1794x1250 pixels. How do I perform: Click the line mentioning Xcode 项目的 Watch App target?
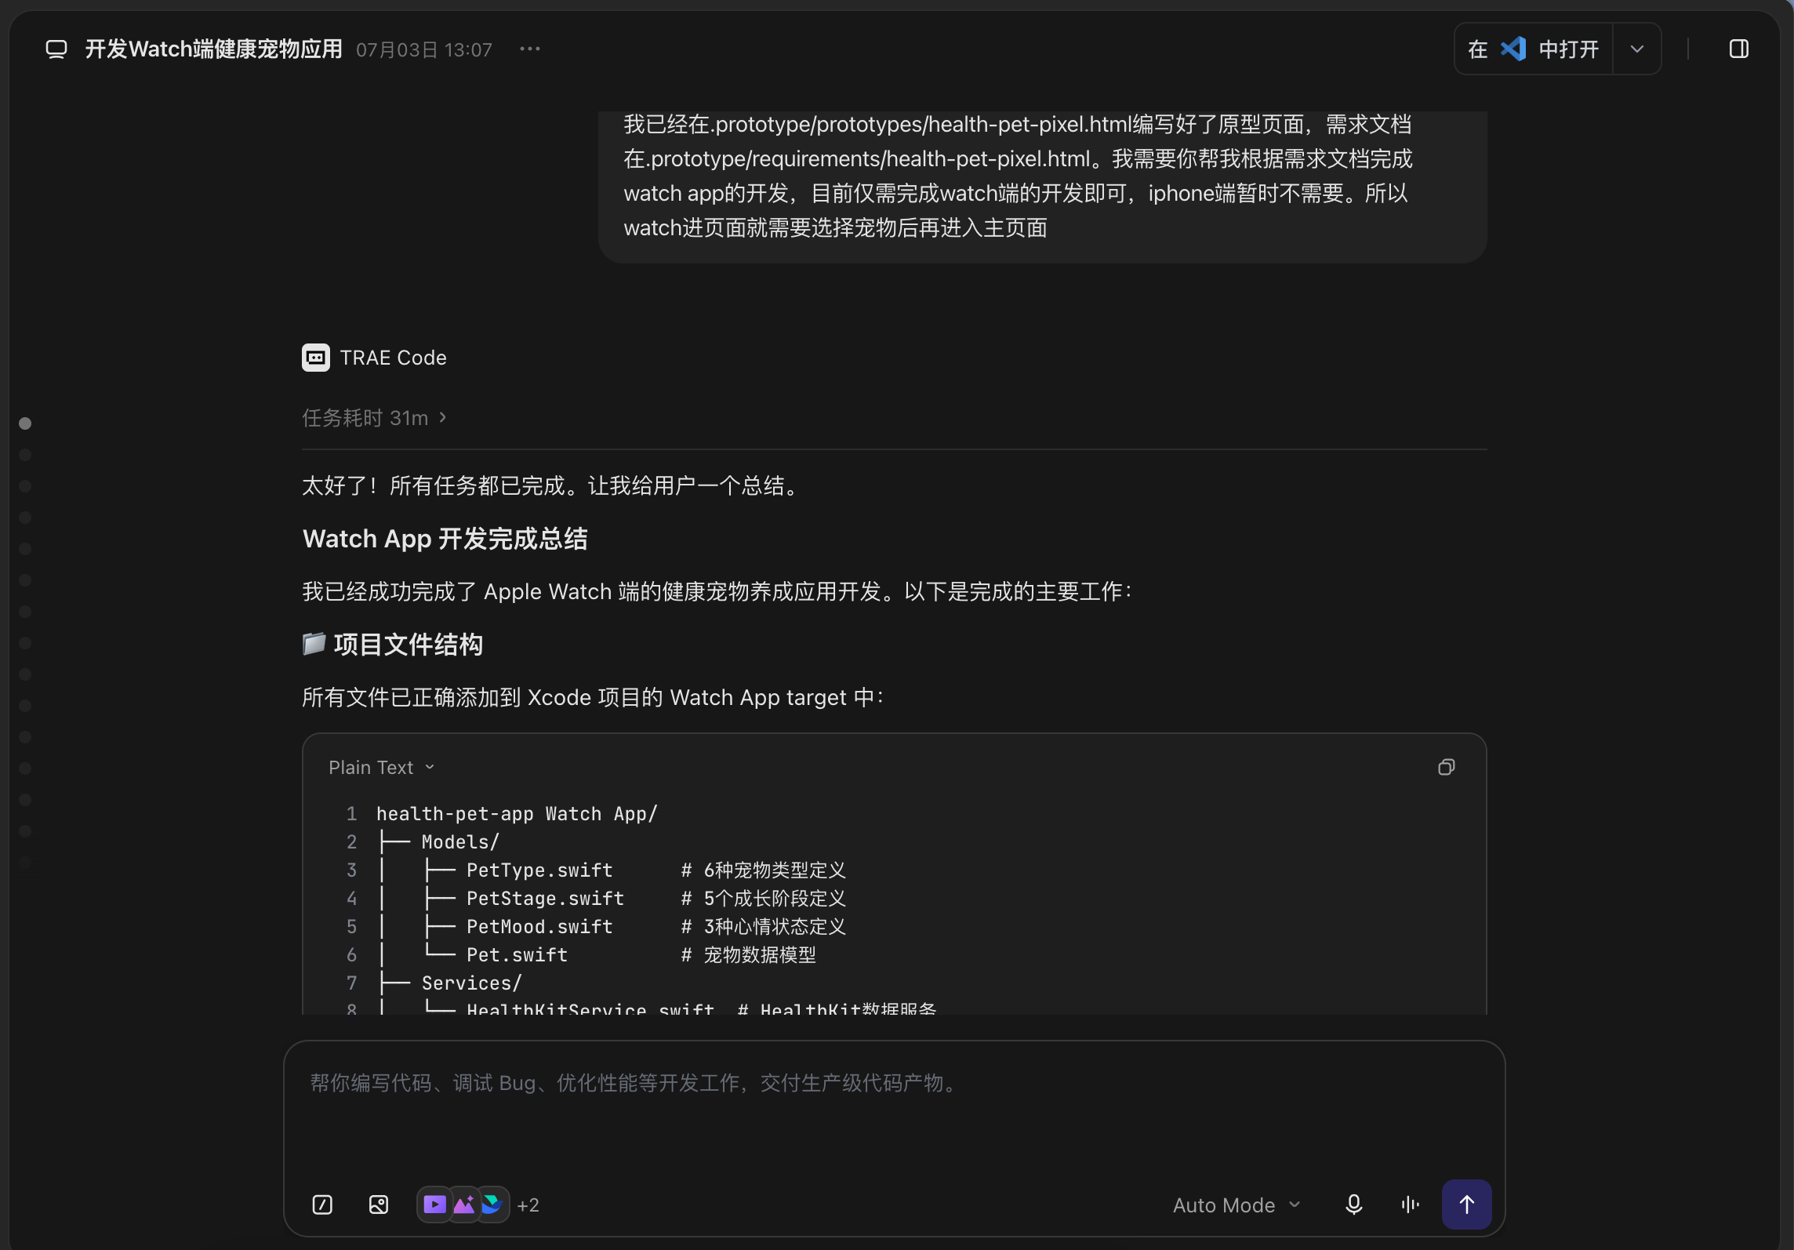click(593, 698)
